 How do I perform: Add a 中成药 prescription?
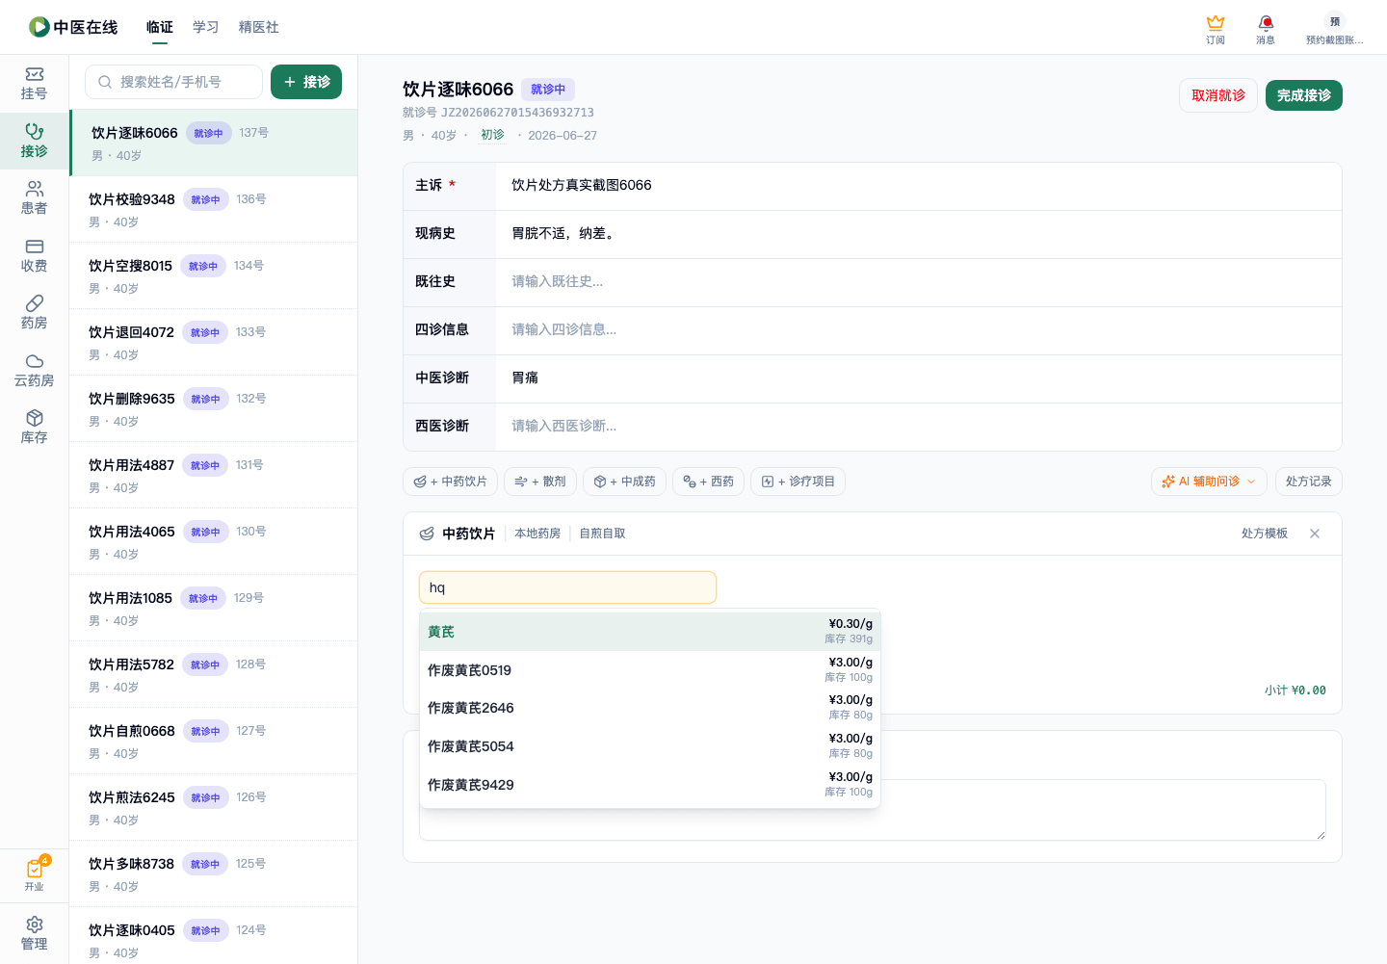point(624,482)
